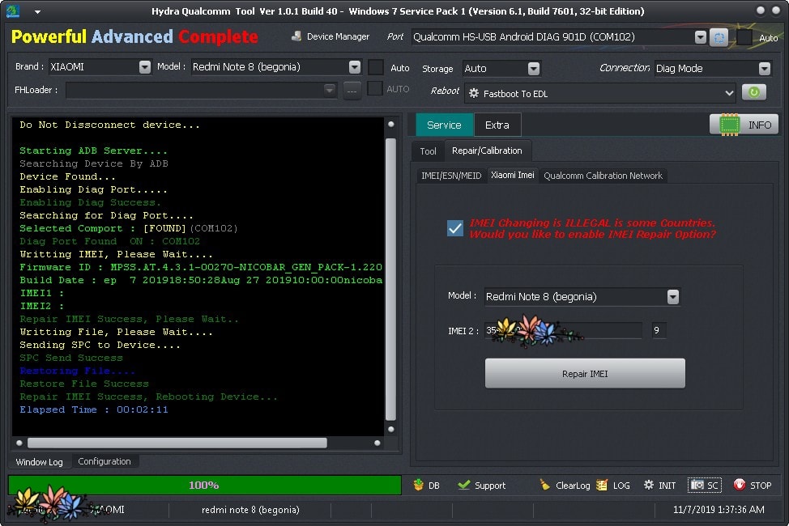Open Device Manager
Viewport: 789px width, 526px height.
331,36
